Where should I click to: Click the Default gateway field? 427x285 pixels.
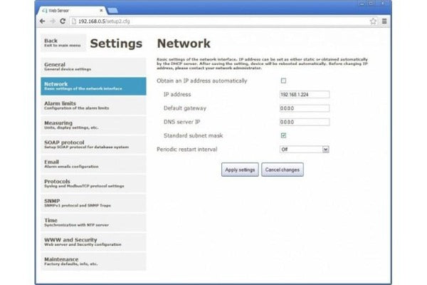tap(305, 108)
